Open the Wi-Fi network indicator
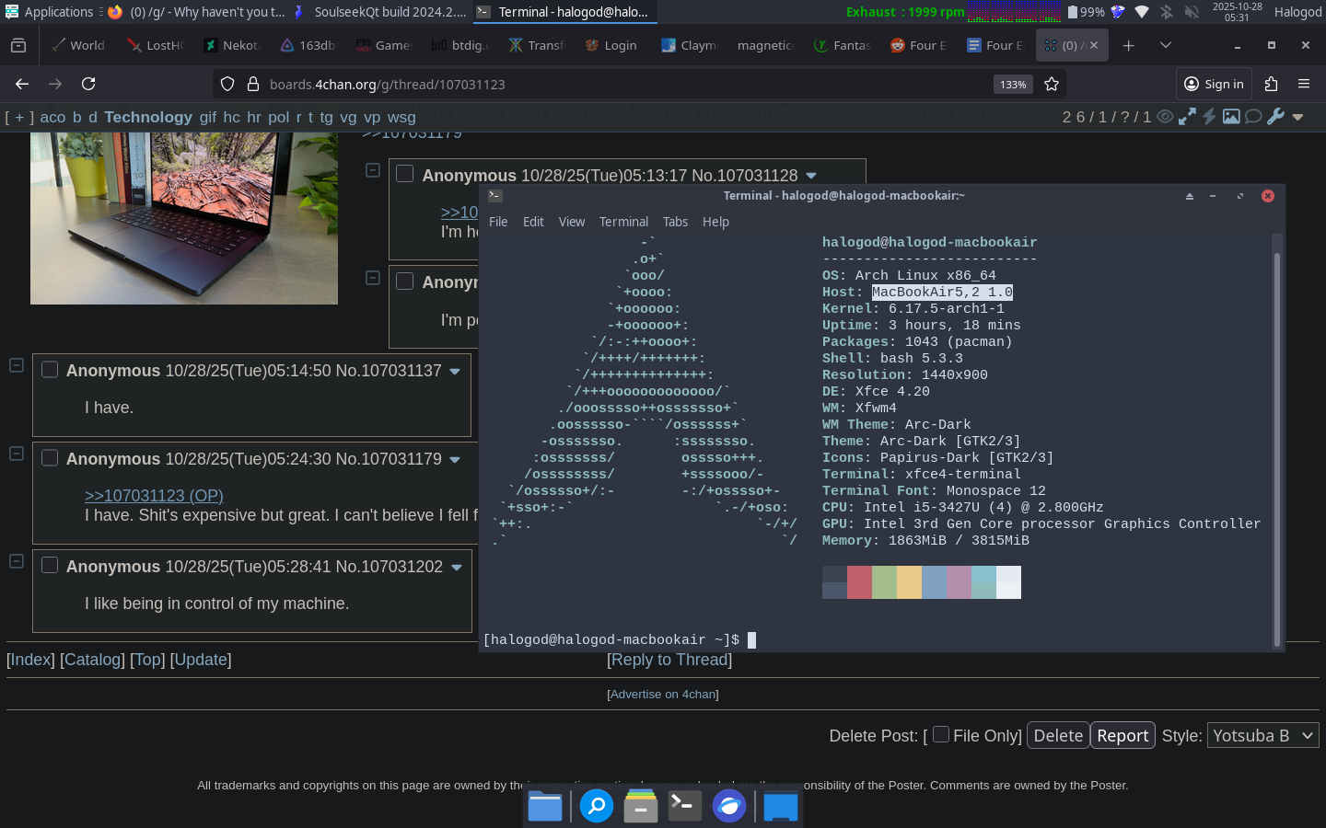 click(x=1142, y=12)
